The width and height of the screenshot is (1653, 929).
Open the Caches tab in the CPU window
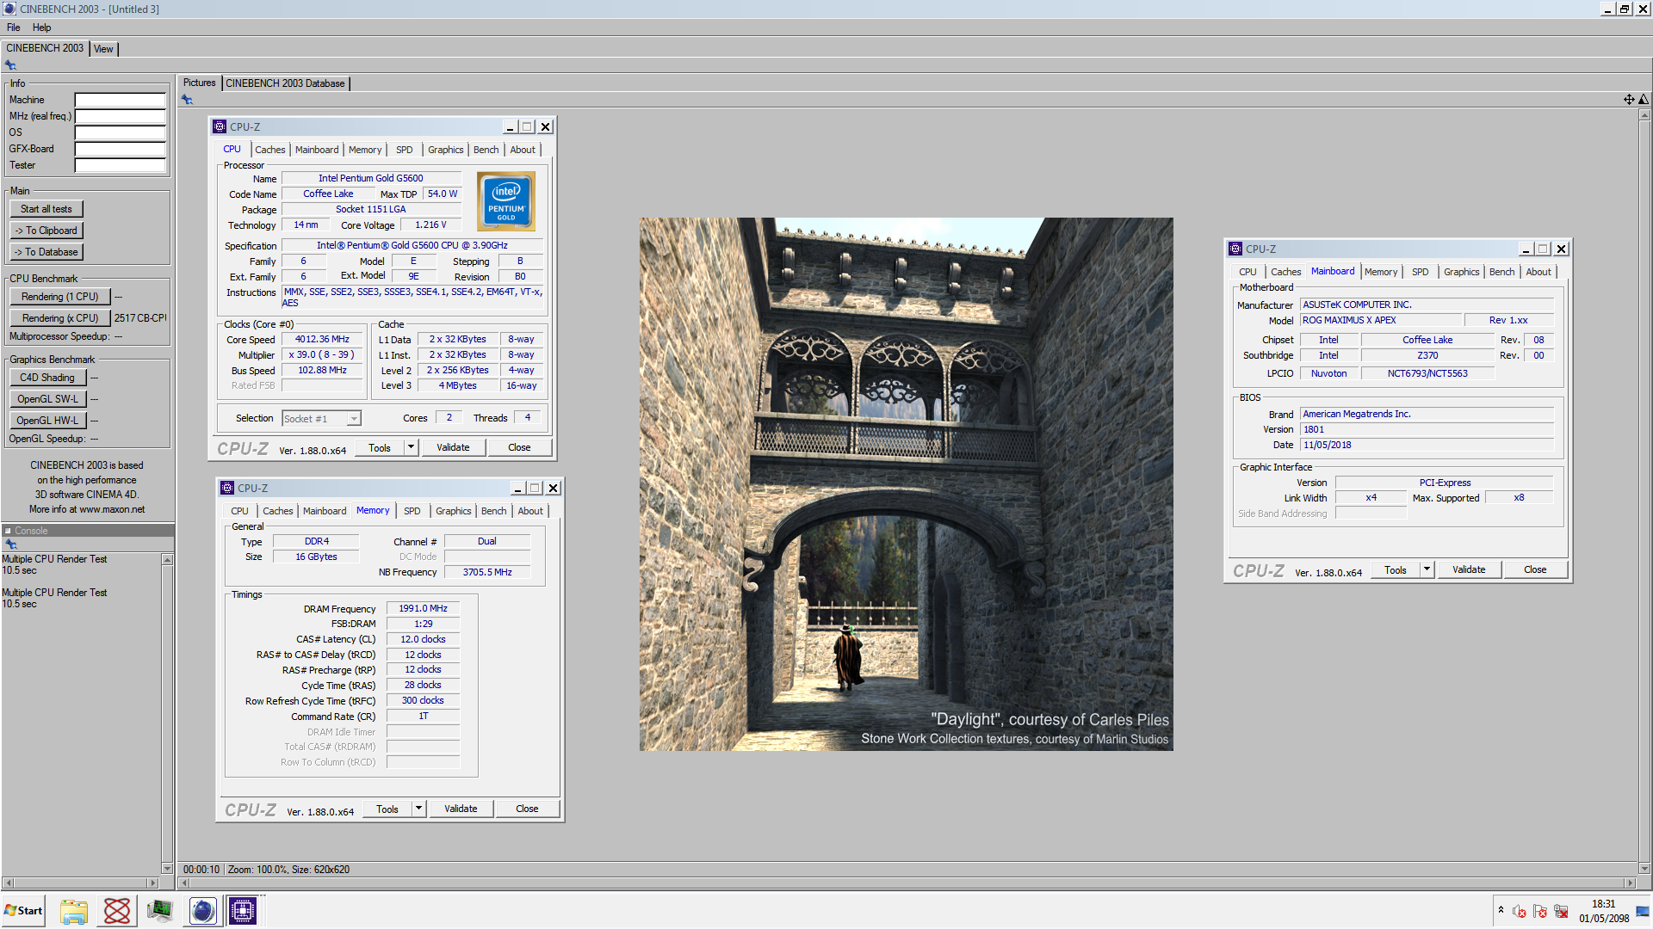(269, 150)
